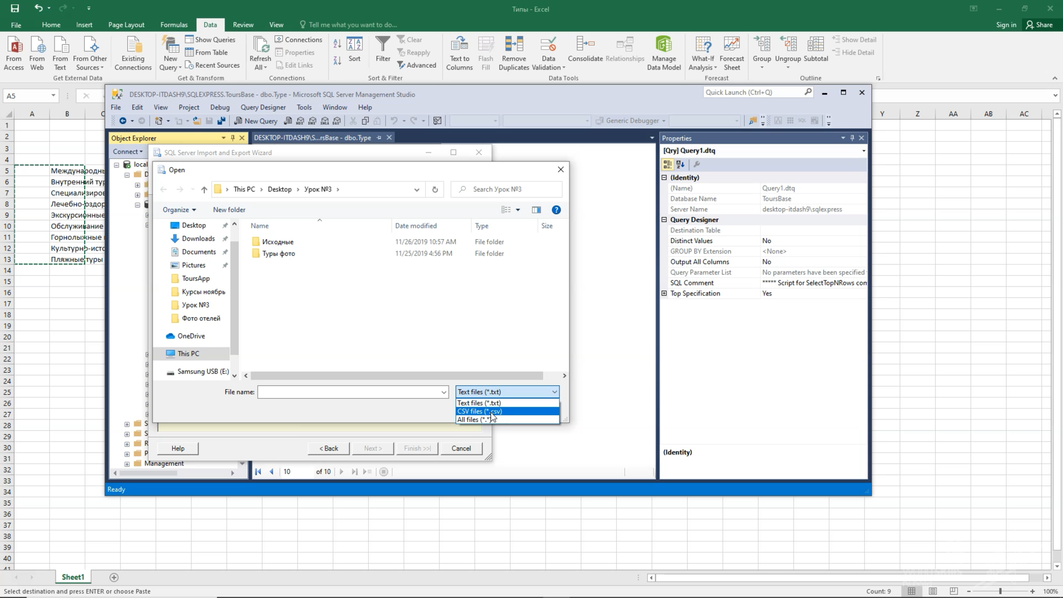Click the Excel Filter icon
The height and width of the screenshot is (598, 1063).
pos(383,49)
